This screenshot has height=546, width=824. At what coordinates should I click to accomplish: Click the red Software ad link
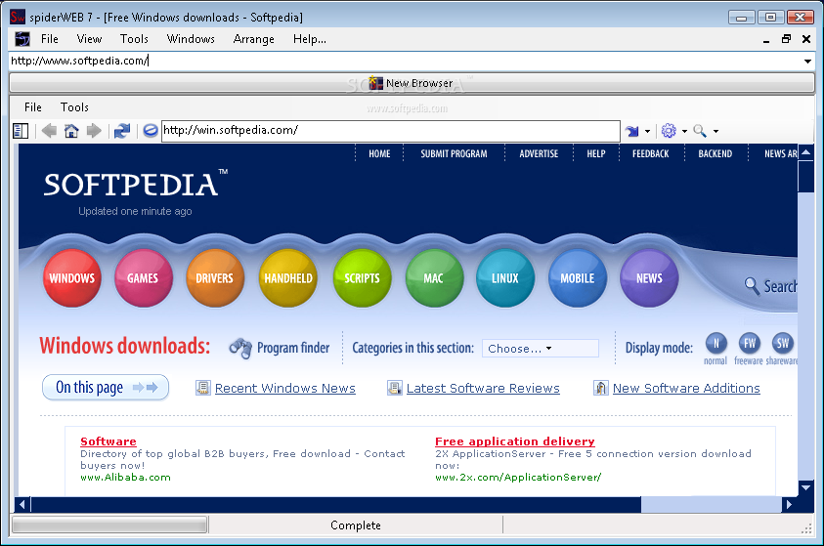(108, 441)
